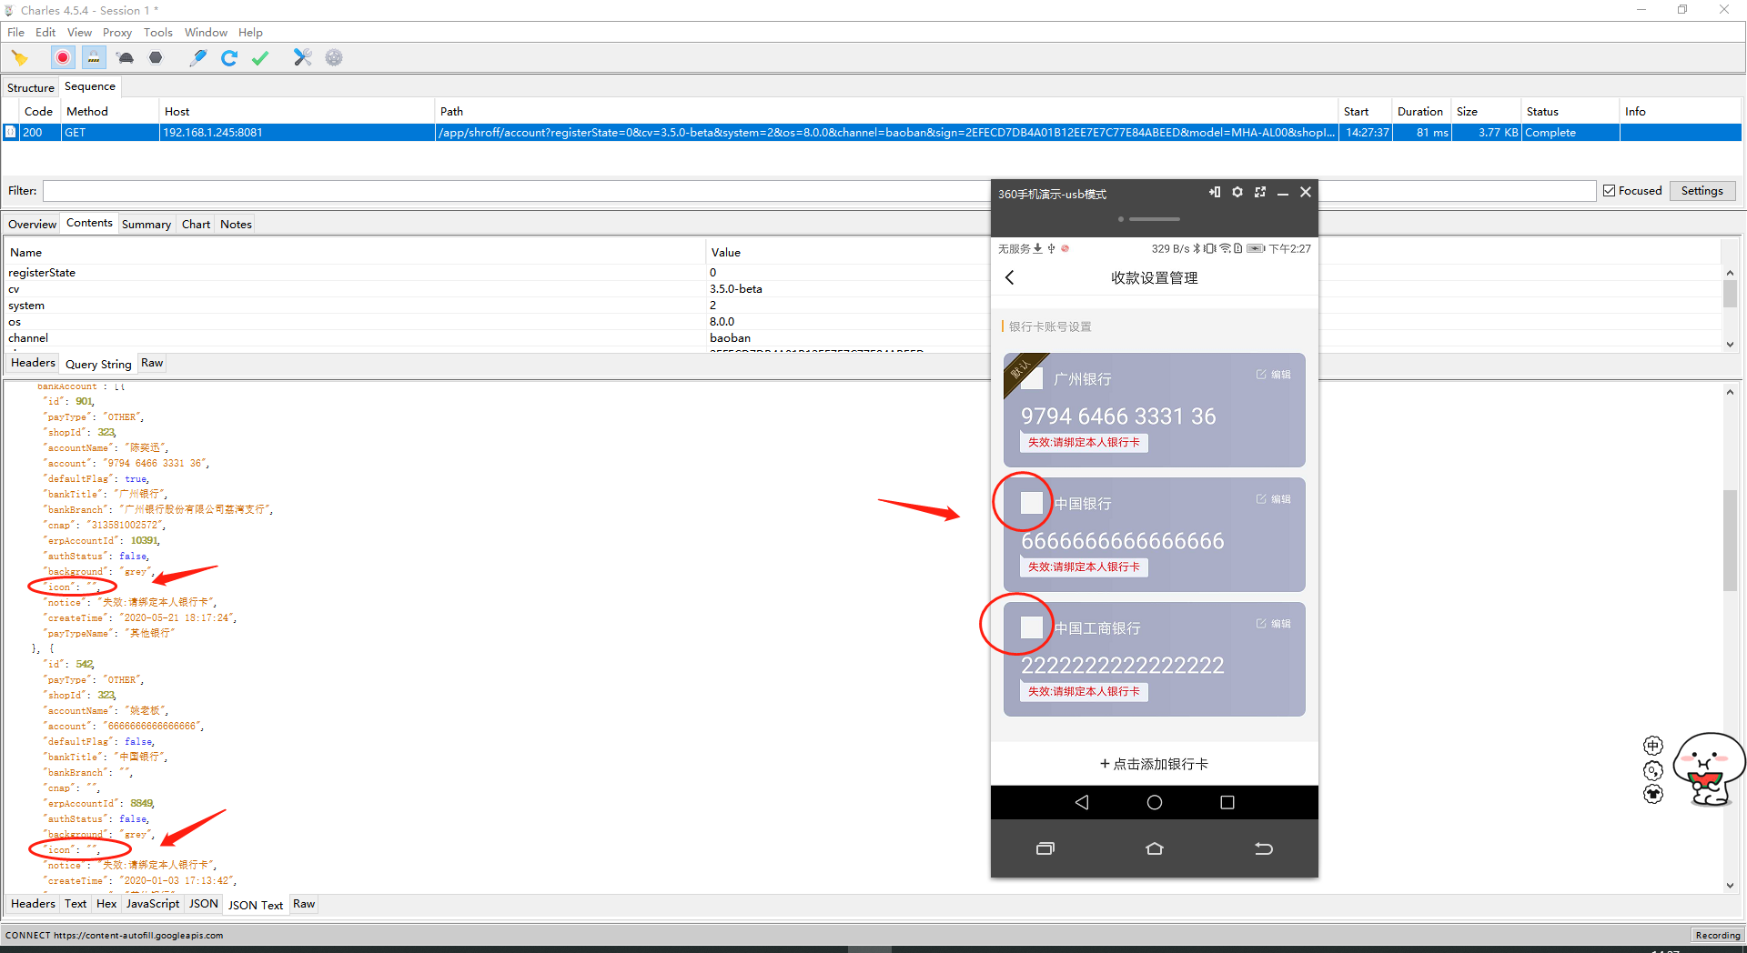
Task: Tap the Android recents square button
Action: click(x=1227, y=802)
